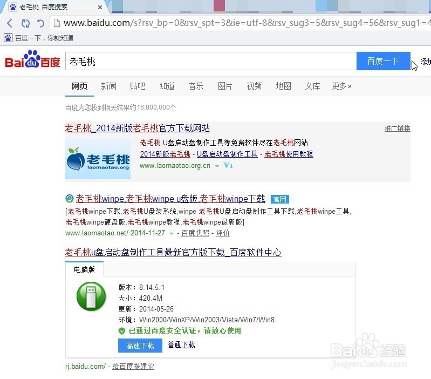Open the 老毛桃使用教程 sublink
This screenshot has height=379, width=431.
coord(289,154)
